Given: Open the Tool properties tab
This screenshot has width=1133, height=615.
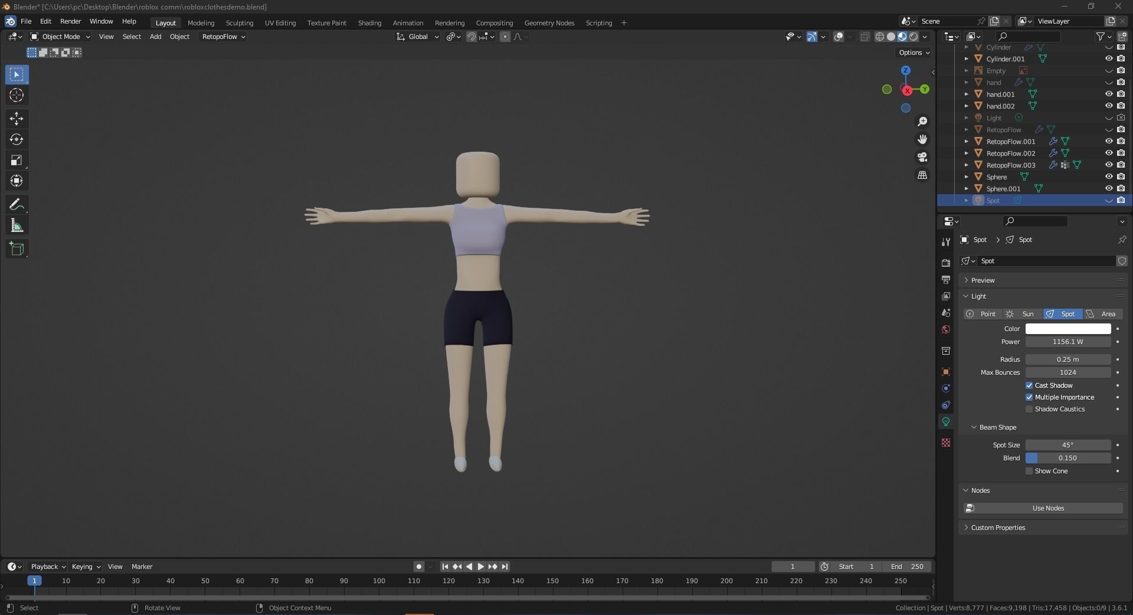Looking at the screenshot, I should click(946, 242).
